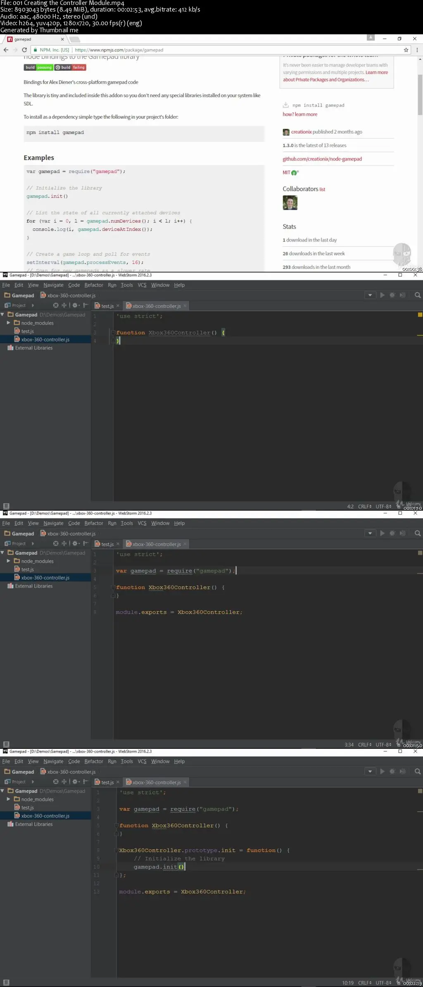Viewport: 423px width, 987px height.
Task: Click the 3:34 cursor position indicator
Action: point(349,745)
